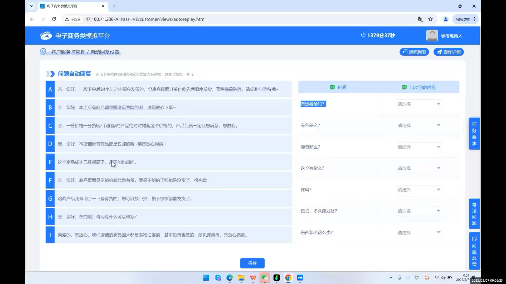The image size is (506, 284).
Task: Bookmark this page with star icon
Action: [430, 19]
